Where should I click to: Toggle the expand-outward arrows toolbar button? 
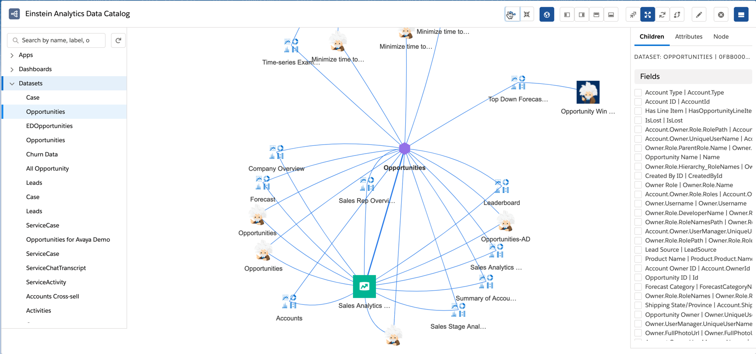click(648, 15)
